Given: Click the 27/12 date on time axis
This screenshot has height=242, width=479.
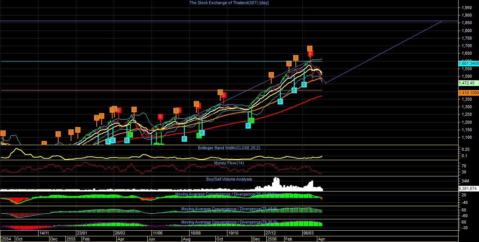Looking at the screenshot, I should point(270,233).
